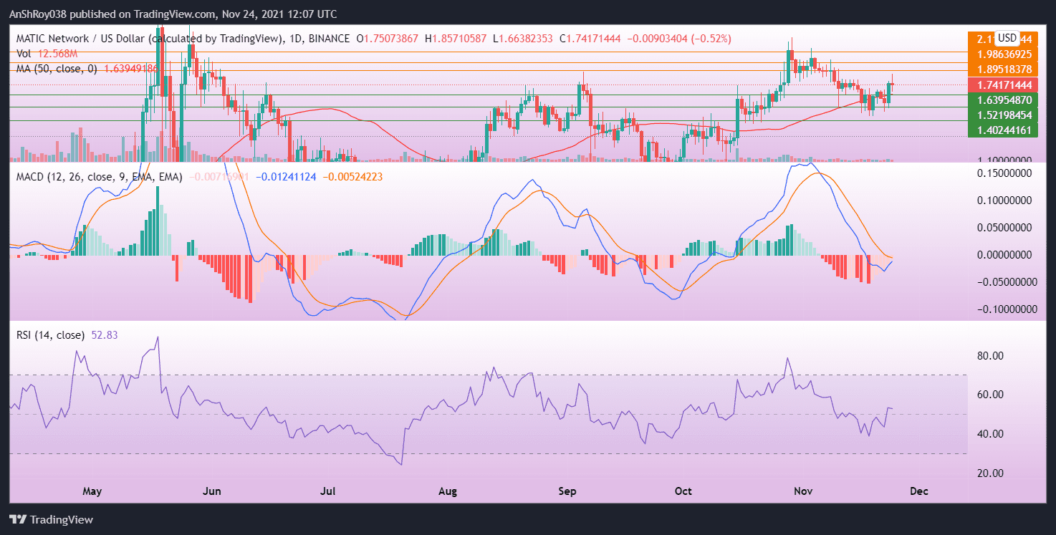Click the red 1.74171444 current price tag
The image size is (1056, 535).
coord(1002,85)
